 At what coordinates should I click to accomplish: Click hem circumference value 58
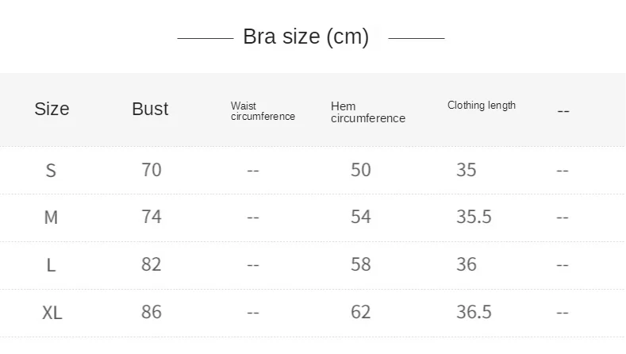(x=360, y=264)
